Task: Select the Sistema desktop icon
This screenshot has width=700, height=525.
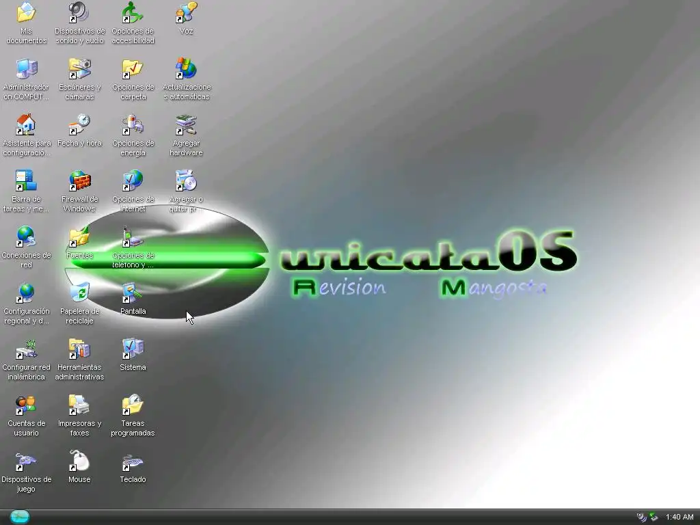Action: pyautogui.click(x=133, y=349)
